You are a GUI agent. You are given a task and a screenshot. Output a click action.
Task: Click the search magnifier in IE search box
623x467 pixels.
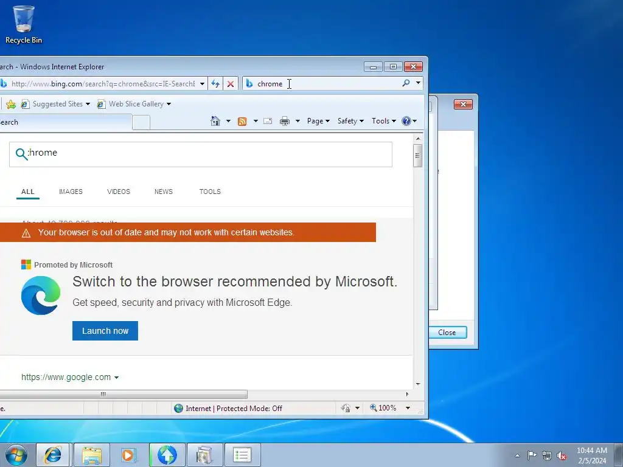pos(406,83)
